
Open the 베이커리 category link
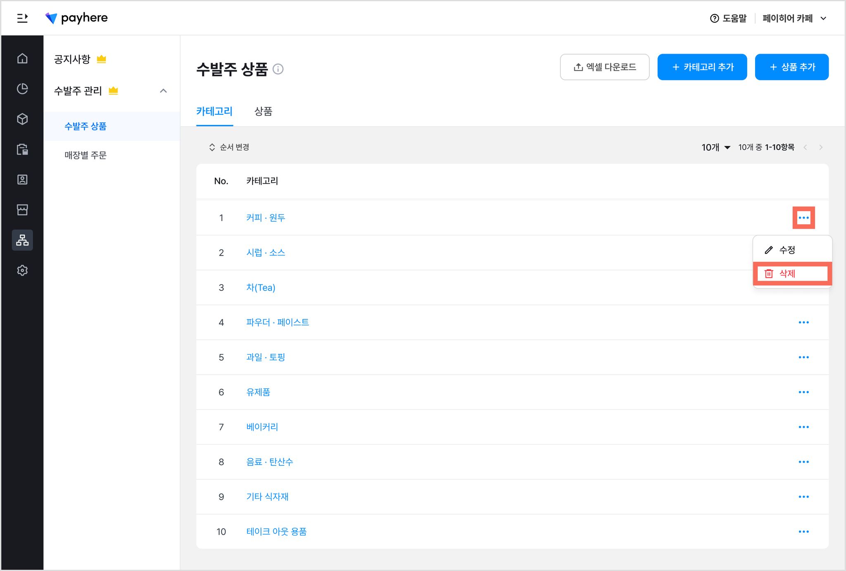[262, 427]
